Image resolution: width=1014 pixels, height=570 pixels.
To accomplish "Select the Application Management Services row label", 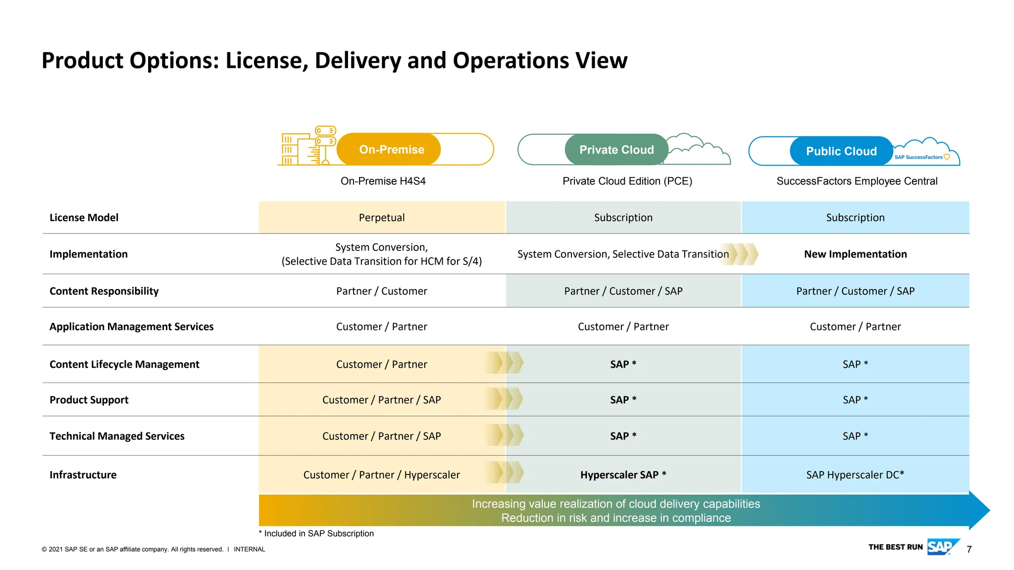I will (132, 327).
